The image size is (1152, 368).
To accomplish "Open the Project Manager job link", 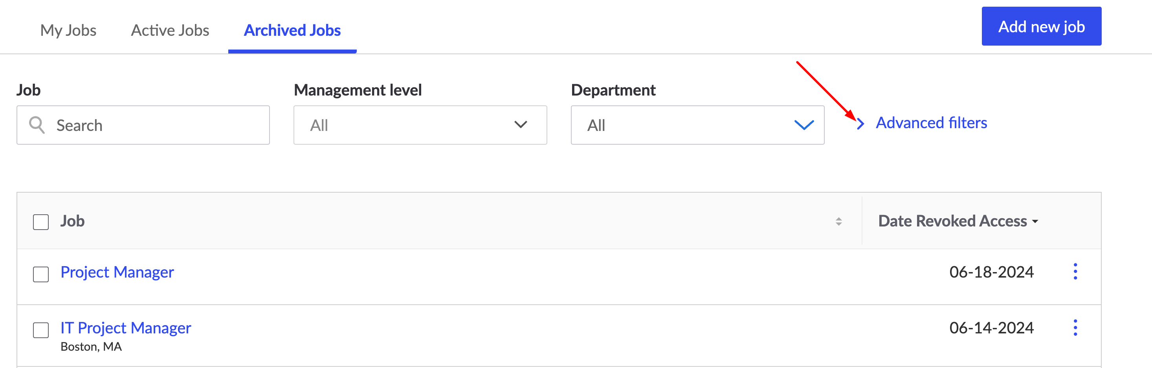I will (x=117, y=272).
